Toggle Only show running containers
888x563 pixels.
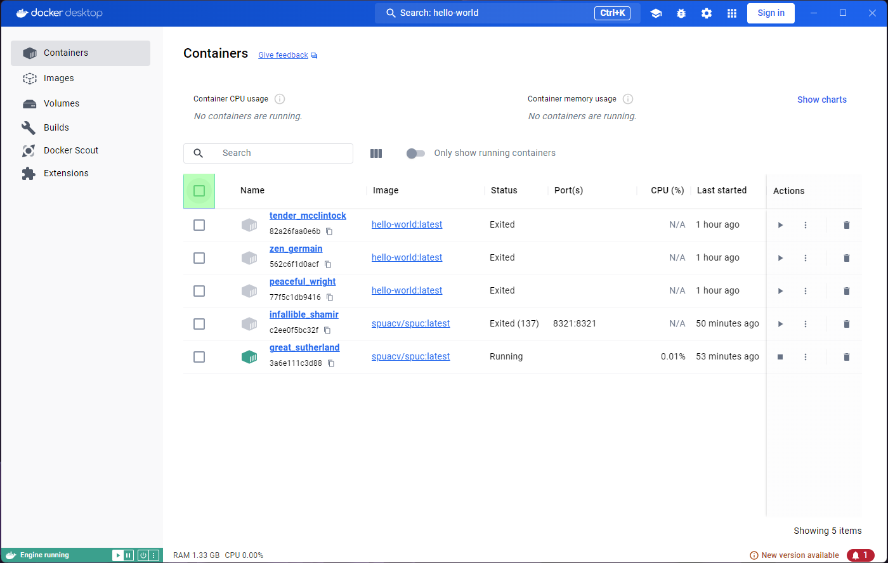(x=415, y=153)
